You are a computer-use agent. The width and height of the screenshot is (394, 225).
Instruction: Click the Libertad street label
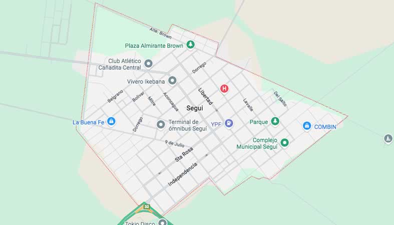(206, 96)
